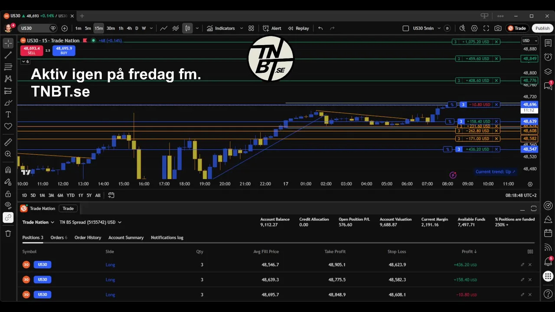Open the candle chart type selector
555x312 pixels.
pos(187,28)
